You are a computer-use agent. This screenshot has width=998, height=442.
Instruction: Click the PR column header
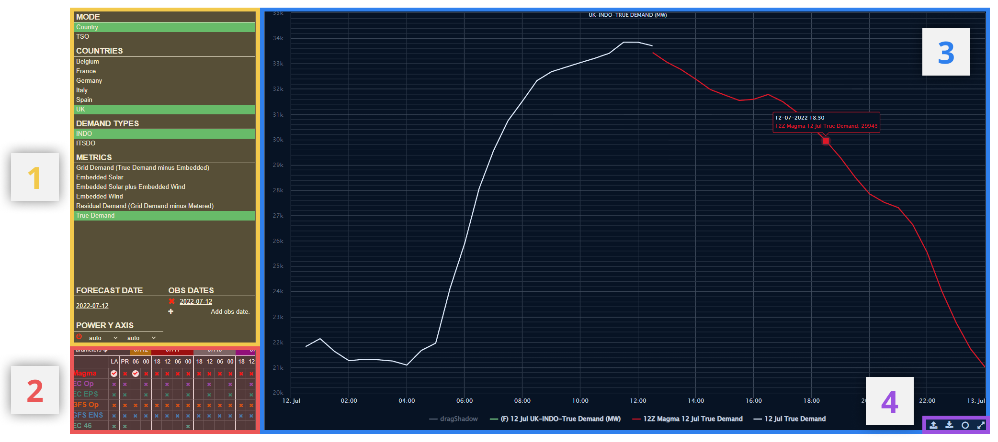pos(125,362)
